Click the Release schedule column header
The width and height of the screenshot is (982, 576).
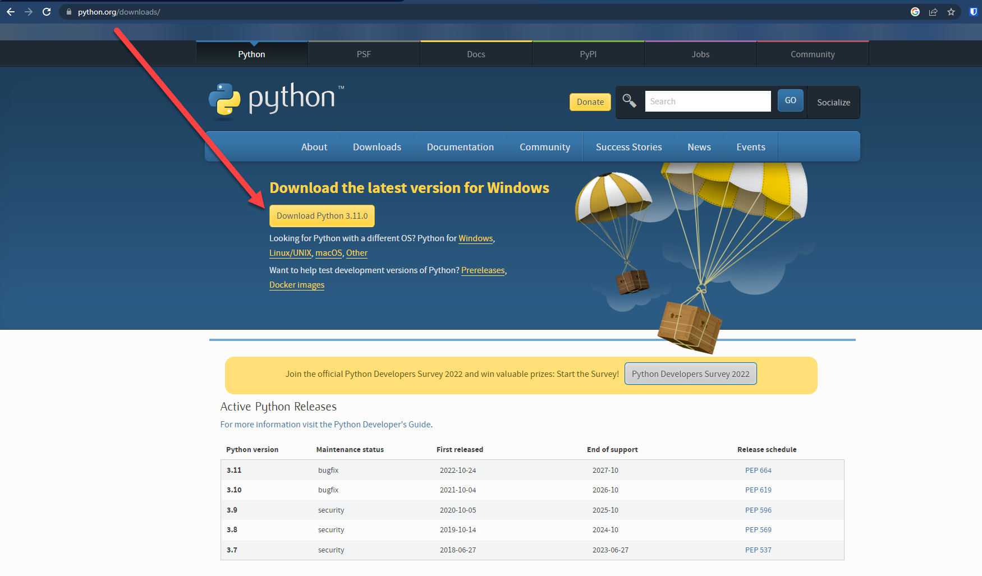pos(767,450)
